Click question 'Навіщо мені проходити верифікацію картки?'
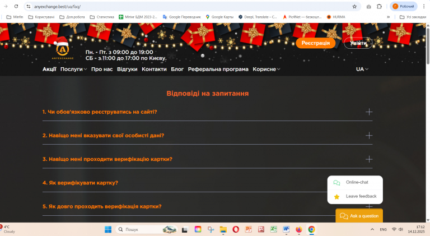Screen dimensions: 430x236 tap(107, 159)
